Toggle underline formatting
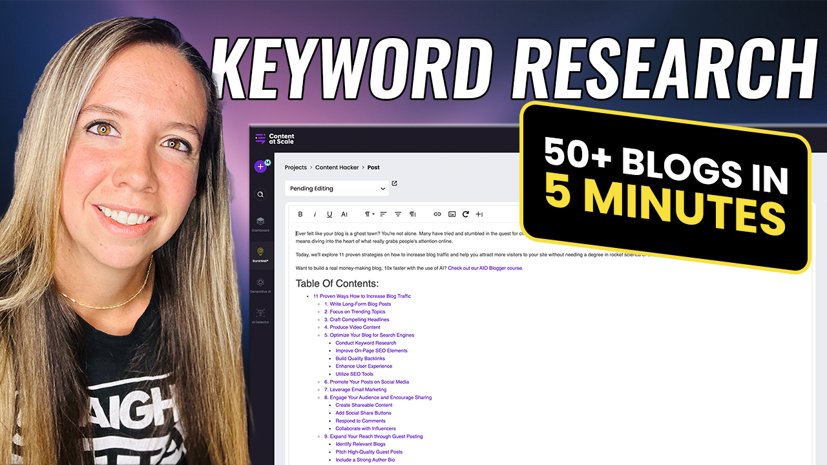 [330, 214]
